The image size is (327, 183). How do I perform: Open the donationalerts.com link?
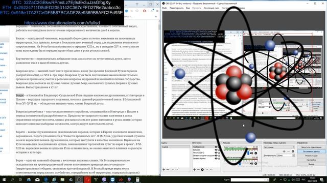[62, 23]
